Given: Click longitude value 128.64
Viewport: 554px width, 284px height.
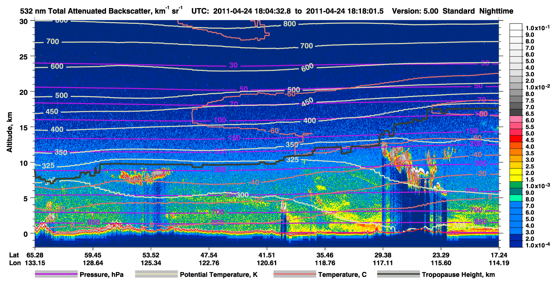Looking at the screenshot, I should (92, 263).
